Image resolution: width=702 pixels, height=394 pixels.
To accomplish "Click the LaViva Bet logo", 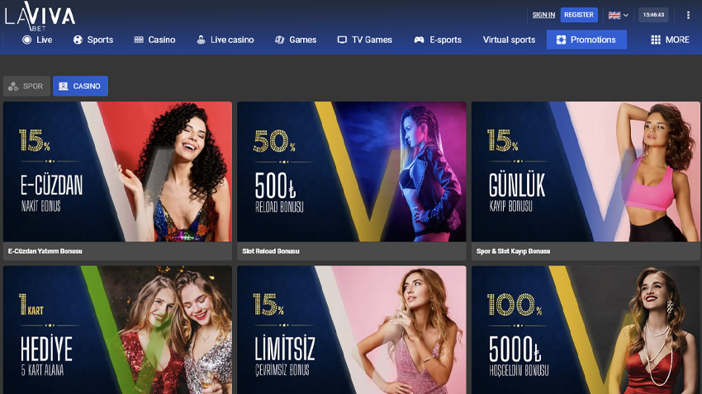I will (40, 16).
